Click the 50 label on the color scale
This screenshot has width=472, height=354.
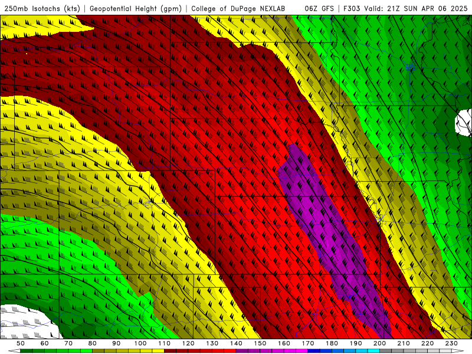tap(21, 343)
